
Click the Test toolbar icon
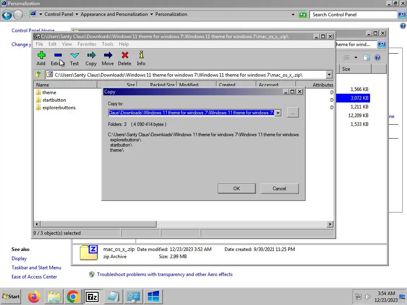tap(74, 58)
